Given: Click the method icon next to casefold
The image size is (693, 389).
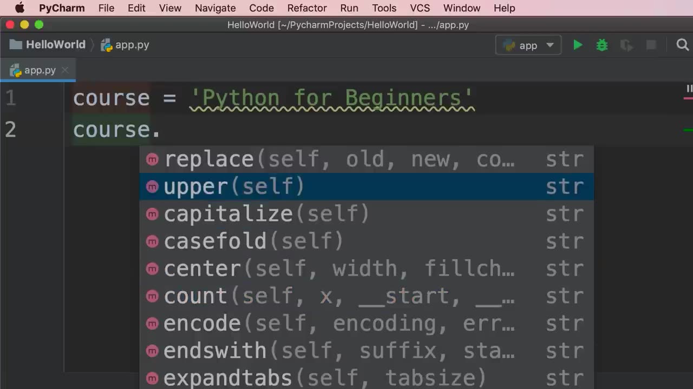Looking at the screenshot, I should click(x=152, y=242).
